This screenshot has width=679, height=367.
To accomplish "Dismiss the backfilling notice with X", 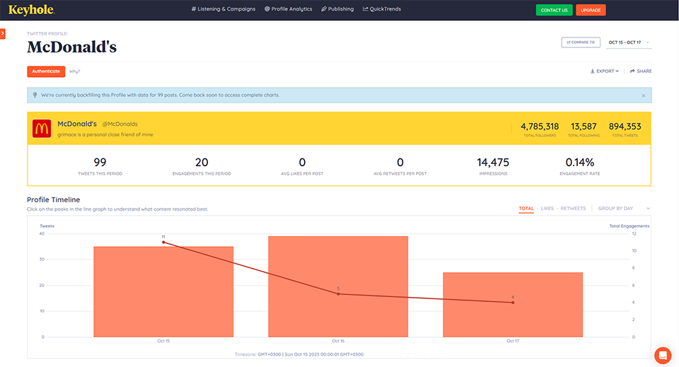I will point(644,95).
